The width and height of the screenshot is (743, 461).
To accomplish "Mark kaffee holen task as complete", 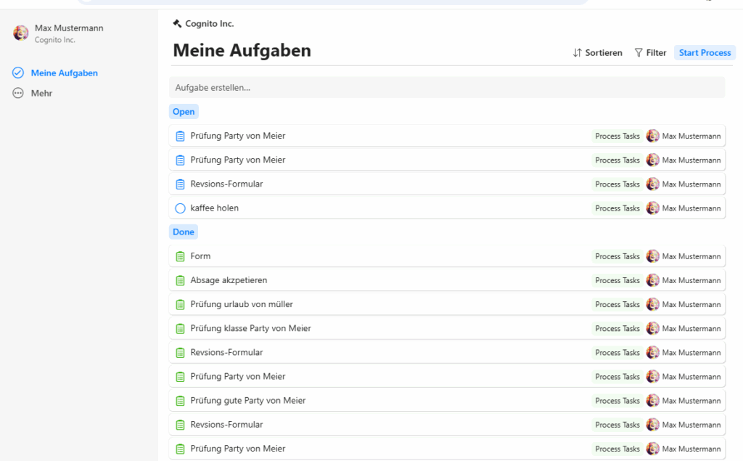I will (181, 208).
